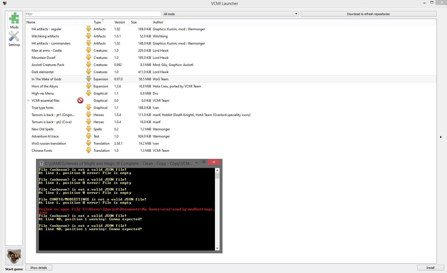Select the In The Wake of Gods mod
447x273 pixels.
(47, 79)
